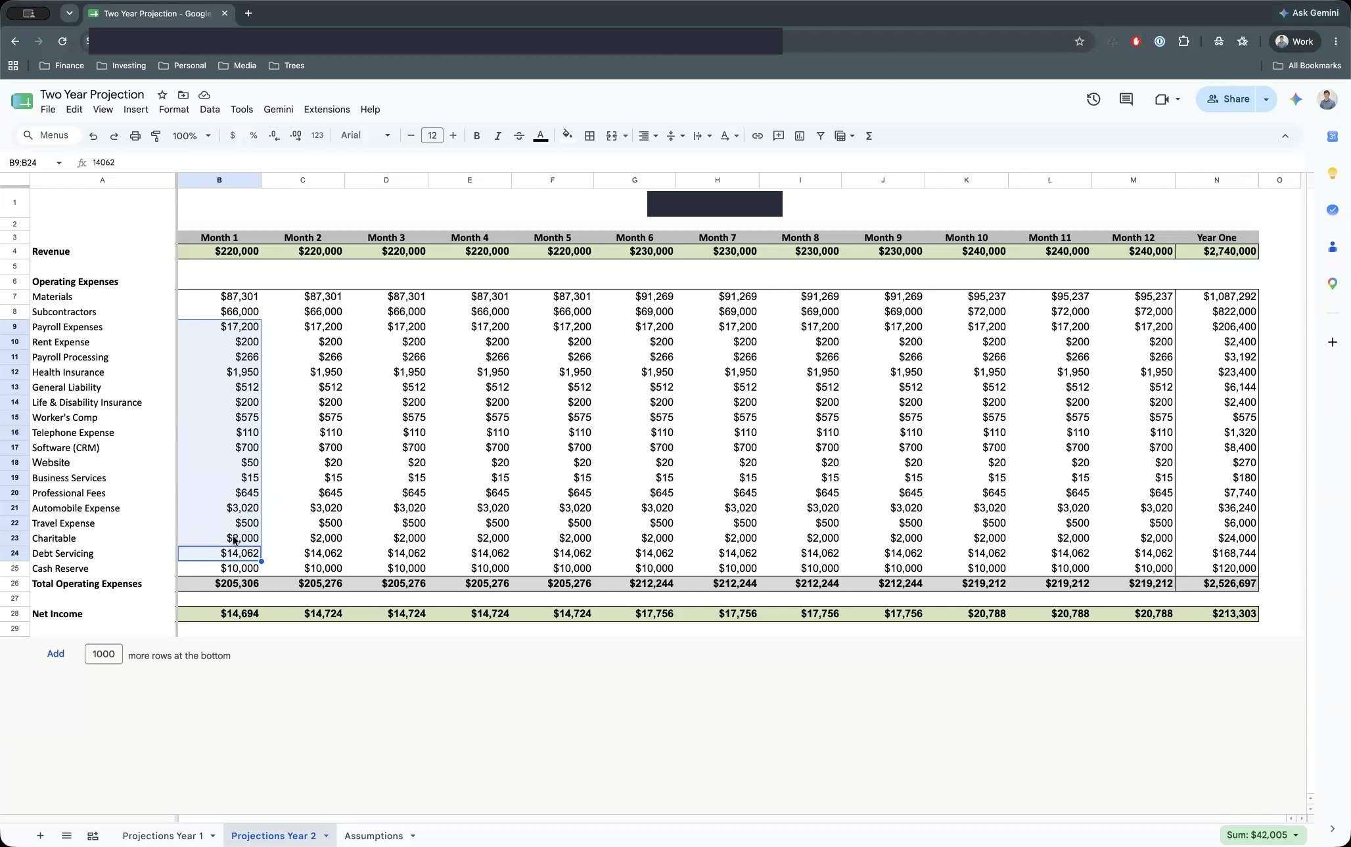Click the font size input field

point(432,136)
